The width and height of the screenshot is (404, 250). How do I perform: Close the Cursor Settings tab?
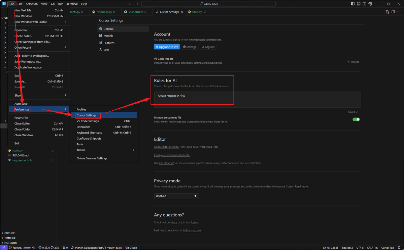(x=182, y=12)
